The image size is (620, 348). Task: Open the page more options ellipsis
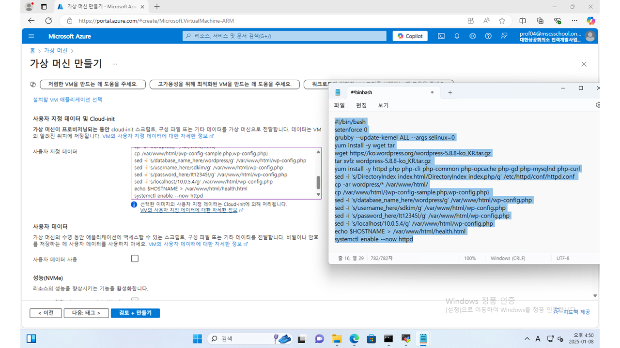pos(115,64)
